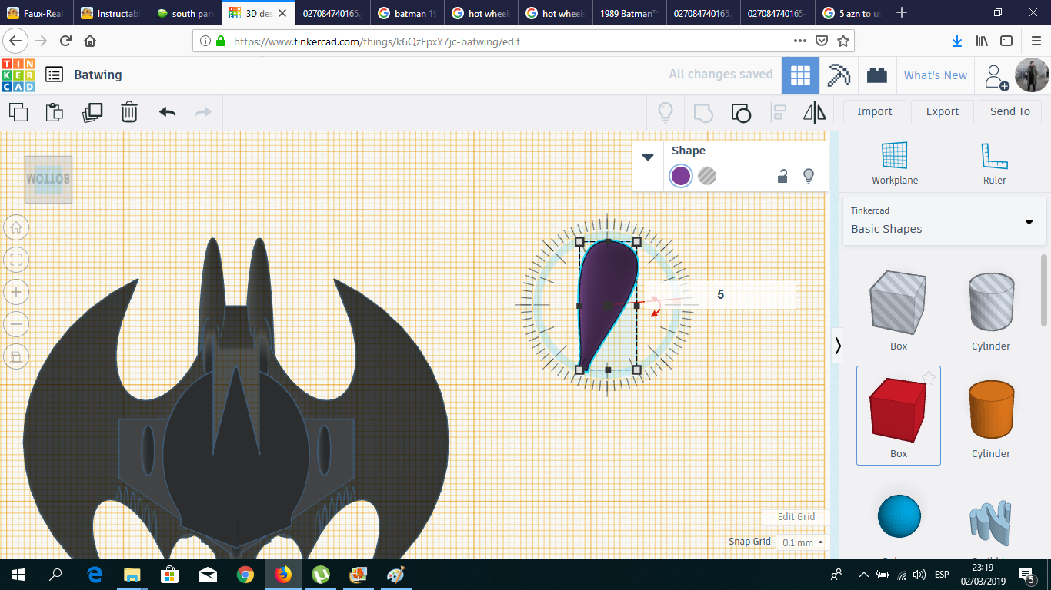Open the Basic Shapes category dropdown

[x=945, y=222]
